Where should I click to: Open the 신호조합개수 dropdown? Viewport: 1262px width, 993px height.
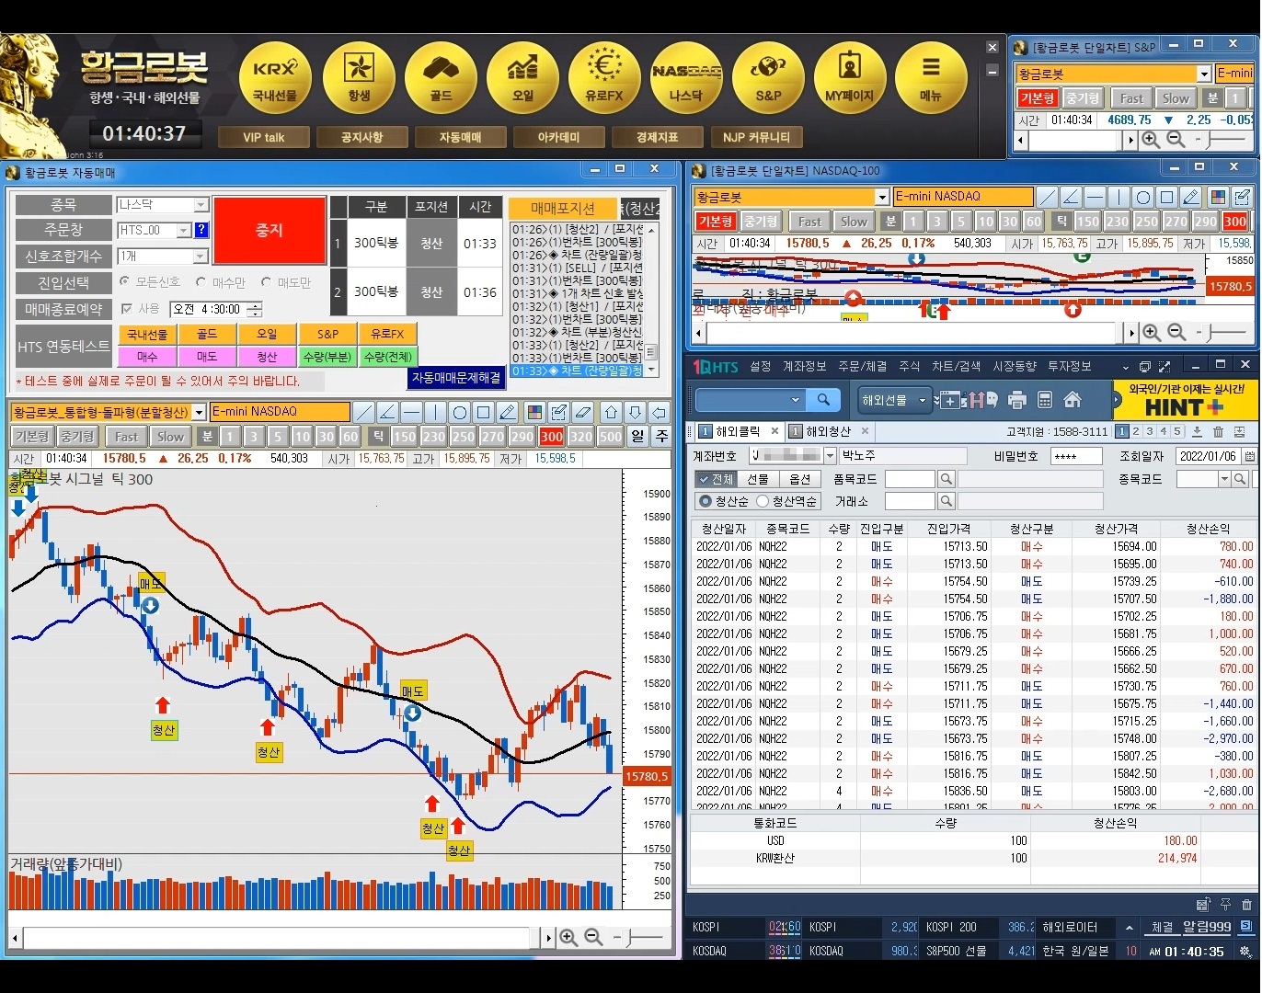[x=201, y=256]
